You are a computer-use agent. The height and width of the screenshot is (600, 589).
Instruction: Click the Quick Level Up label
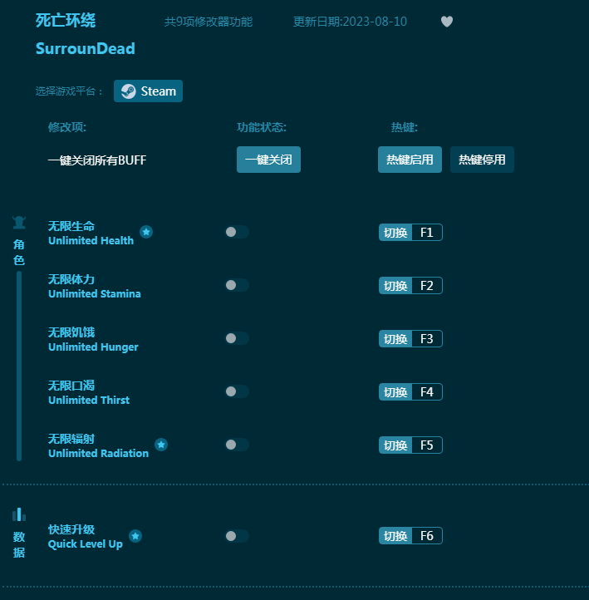coord(86,544)
